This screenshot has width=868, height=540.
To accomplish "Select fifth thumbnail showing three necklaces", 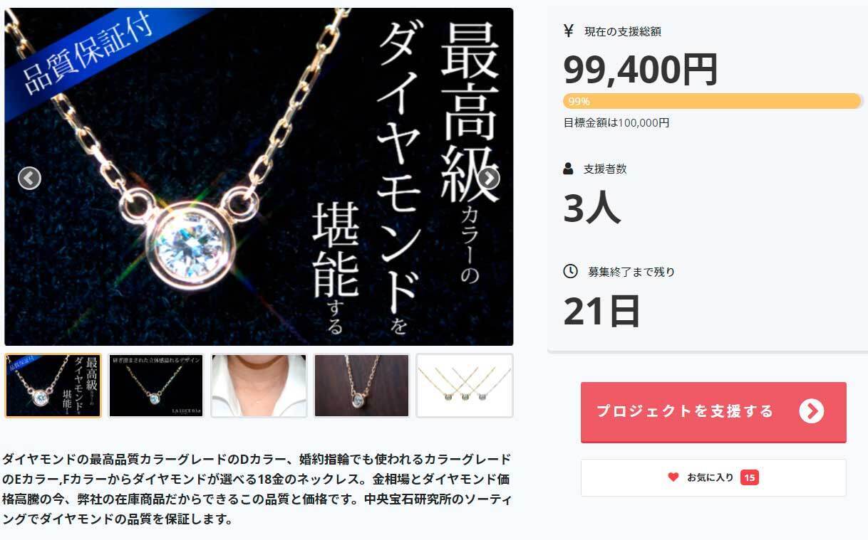I will coord(465,386).
